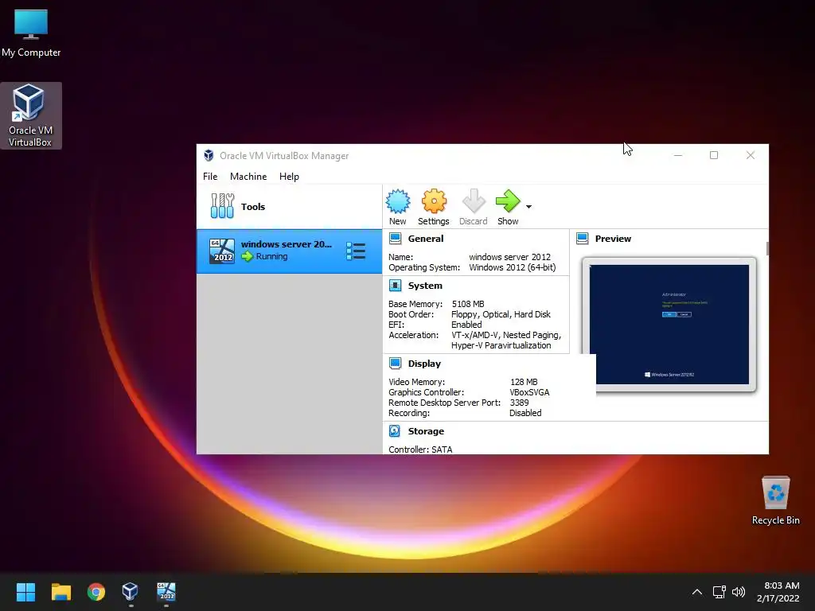Expand the system tray hidden icons chevron

click(x=697, y=592)
